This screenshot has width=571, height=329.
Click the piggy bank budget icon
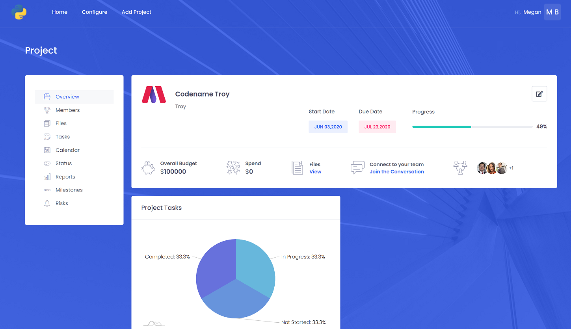coord(148,167)
